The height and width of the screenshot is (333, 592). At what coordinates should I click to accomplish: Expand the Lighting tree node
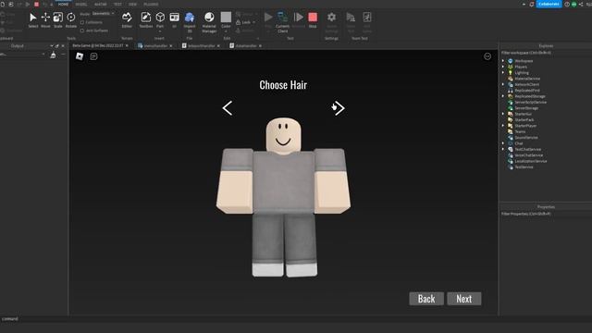click(503, 72)
